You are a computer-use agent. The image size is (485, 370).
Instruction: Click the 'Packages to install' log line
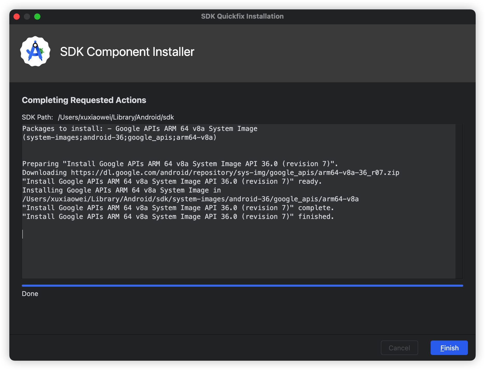[x=140, y=129]
